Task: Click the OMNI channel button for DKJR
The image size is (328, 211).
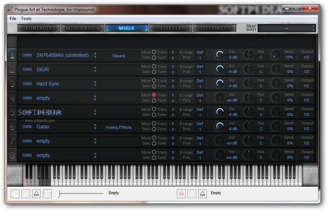Action: 27,69
